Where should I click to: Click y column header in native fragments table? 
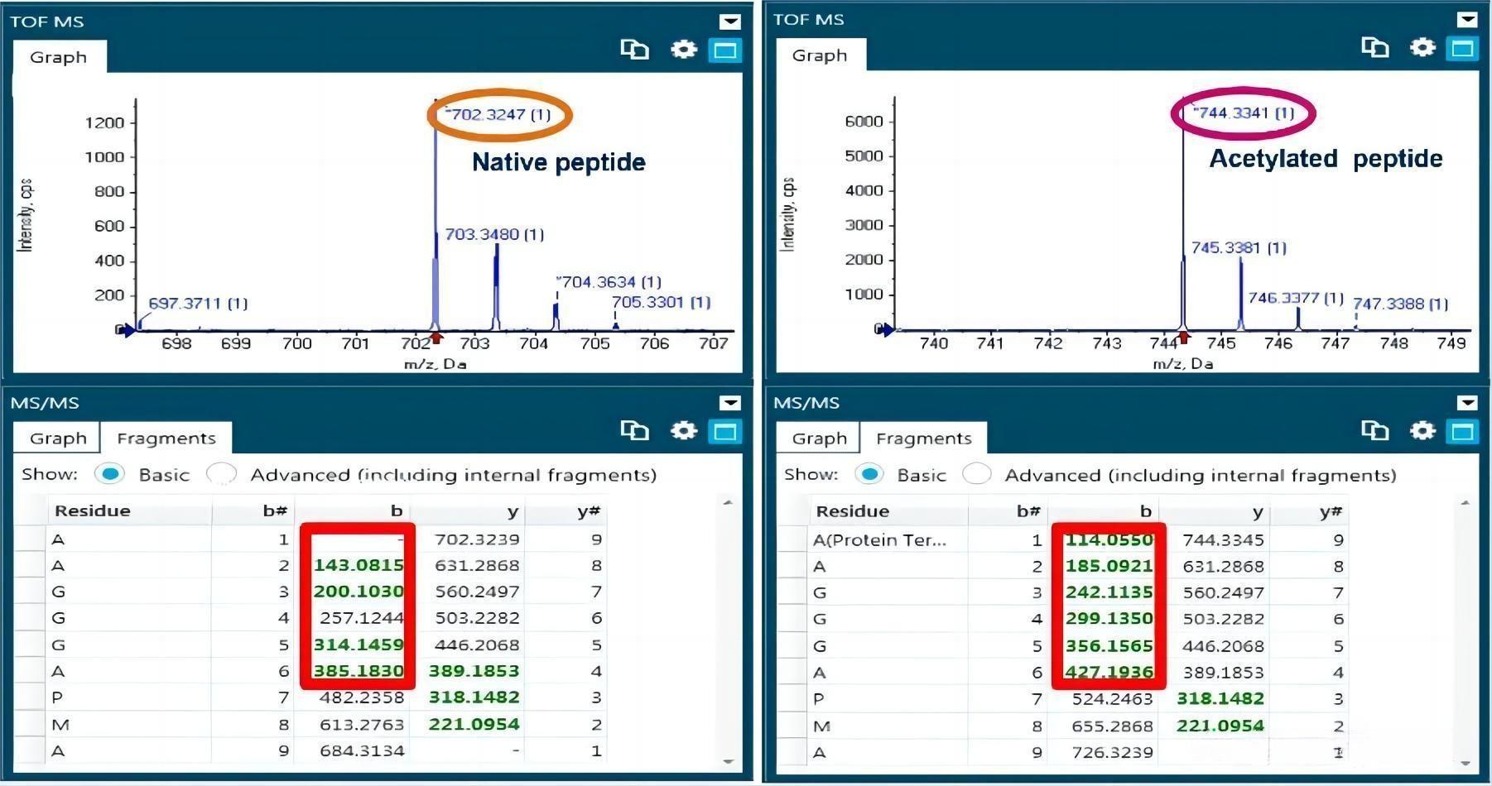pyautogui.click(x=468, y=510)
